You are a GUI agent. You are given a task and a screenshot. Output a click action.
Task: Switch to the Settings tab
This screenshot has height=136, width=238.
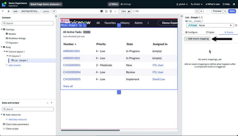[126, 4]
